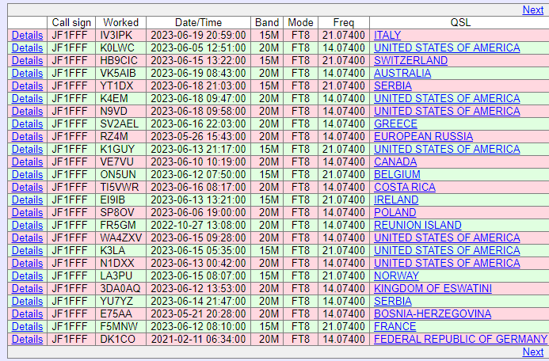Open Details for the K1GUY row
This screenshot has height=361, width=549.
(x=27, y=150)
